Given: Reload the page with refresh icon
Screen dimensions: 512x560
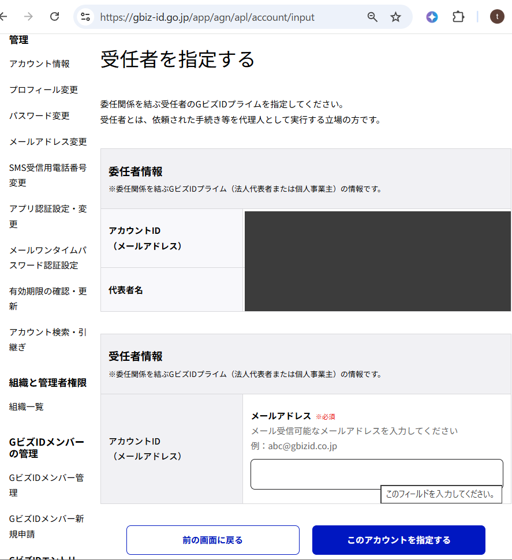Looking at the screenshot, I should 55,16.
